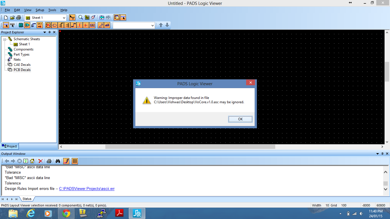This screenshot has height=219, width=390.
Task: Toggle the bus tie filter icon
Action: 67,25
